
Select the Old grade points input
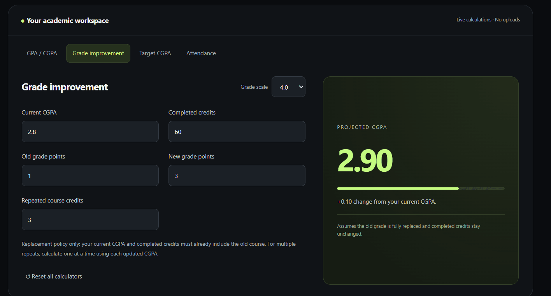pos(90,176)
